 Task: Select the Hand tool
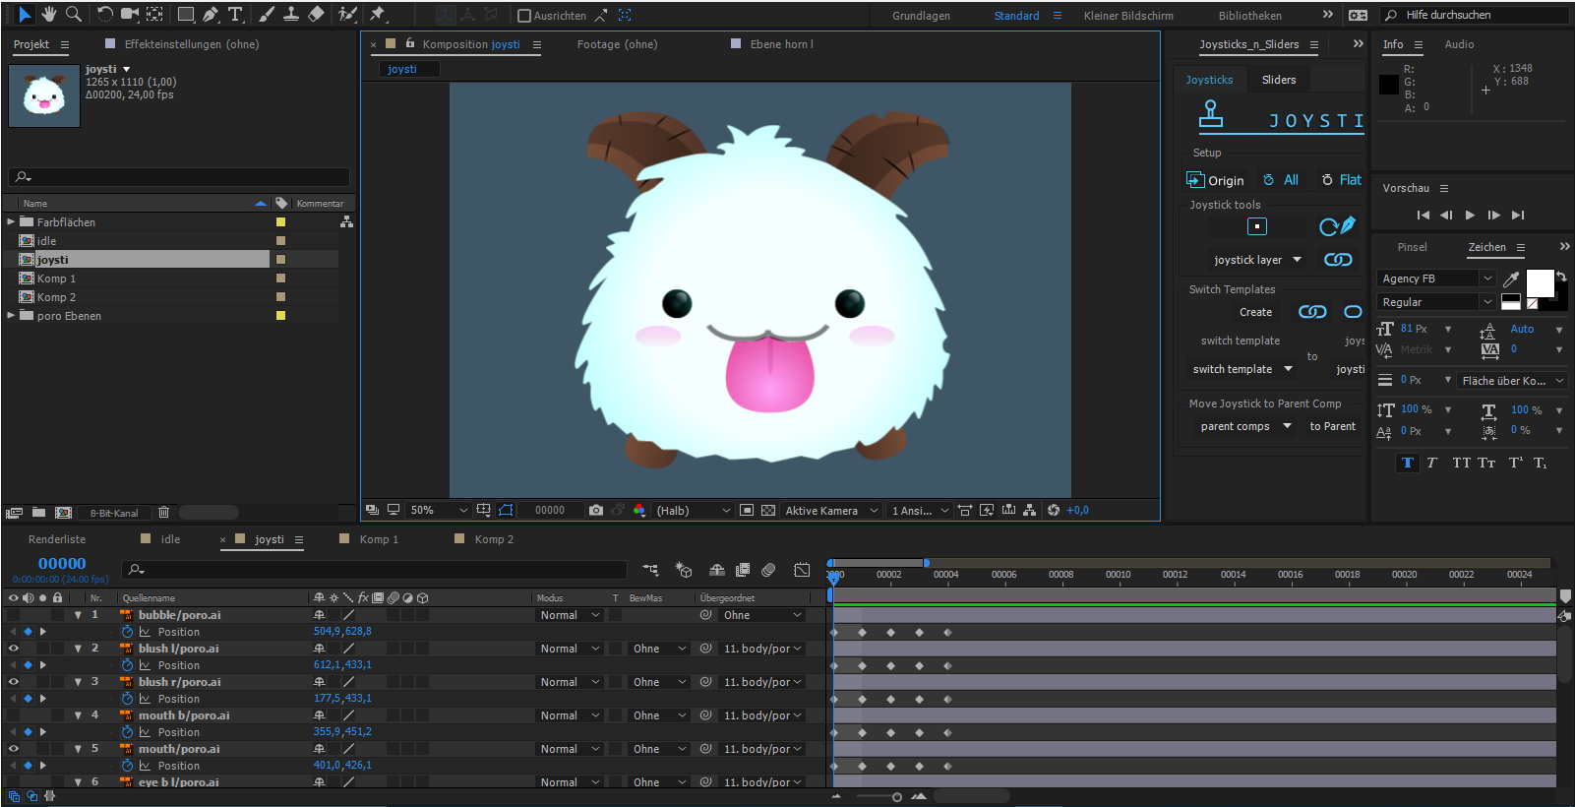tap(48, 14)
